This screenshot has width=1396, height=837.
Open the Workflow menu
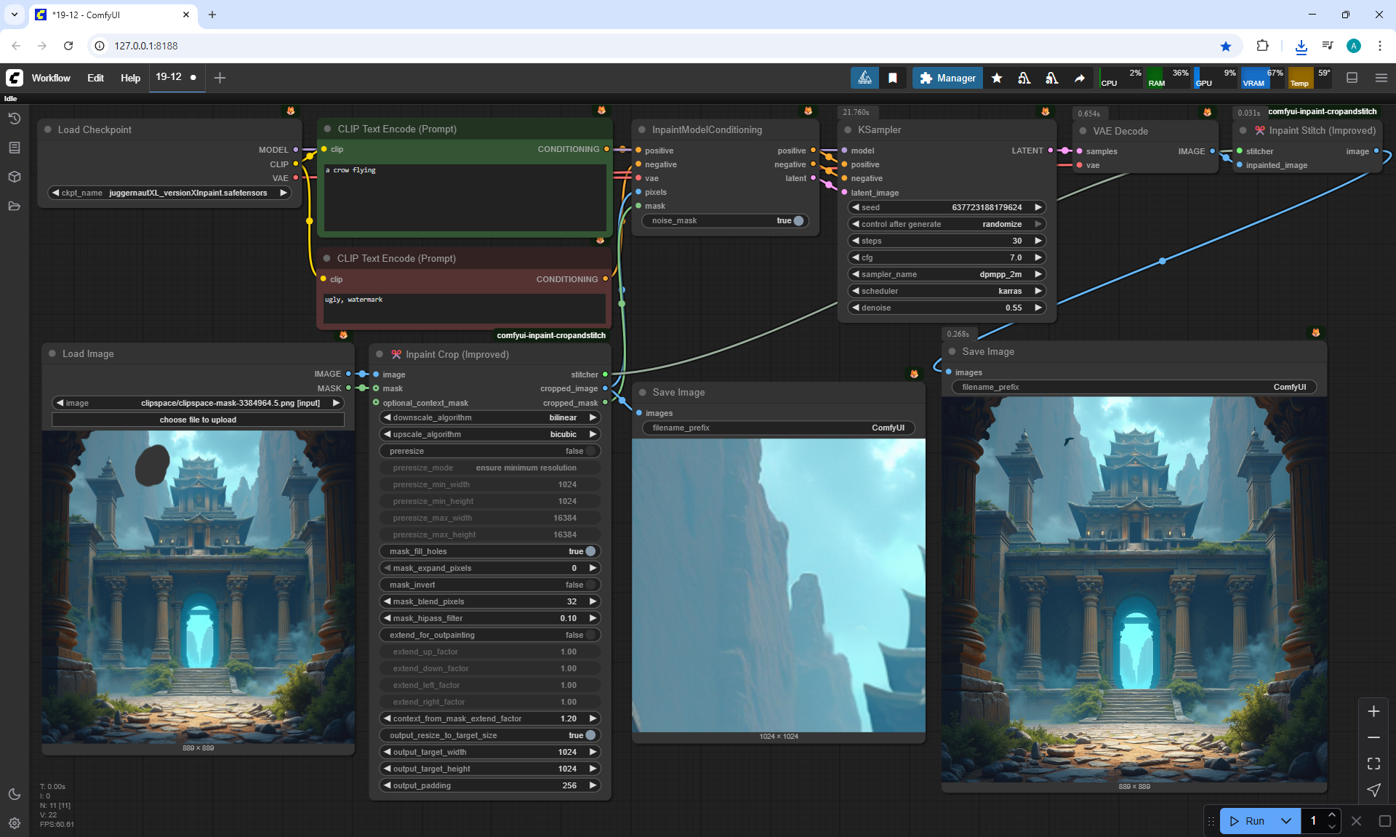[51, 78]
